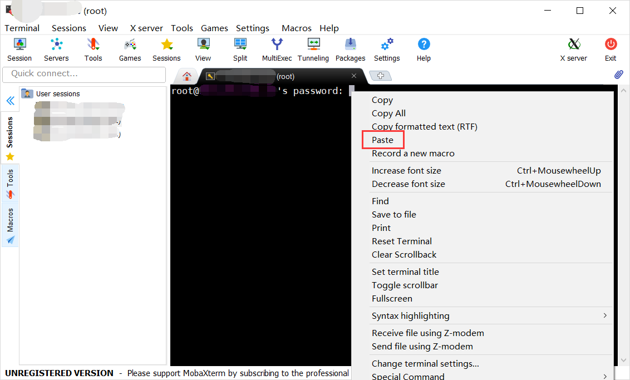The image size is (630, 380).
Task: Open the X server menu
Action: [x=146, y=28]
